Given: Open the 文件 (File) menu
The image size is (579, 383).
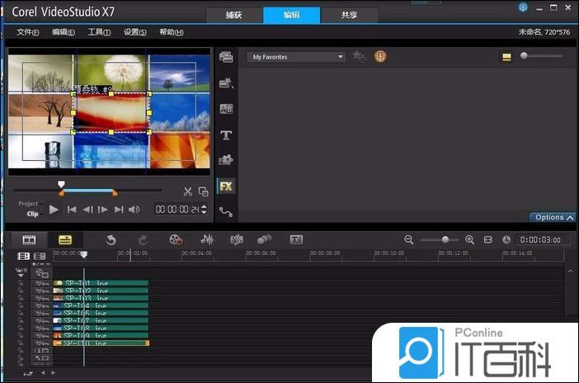Looking at the screenshot, I should 28,32.
